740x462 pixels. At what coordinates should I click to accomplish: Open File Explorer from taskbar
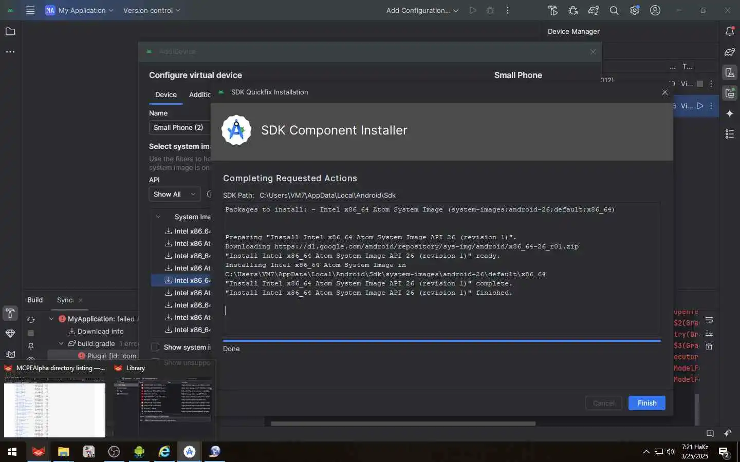click(x=63, y=452)
